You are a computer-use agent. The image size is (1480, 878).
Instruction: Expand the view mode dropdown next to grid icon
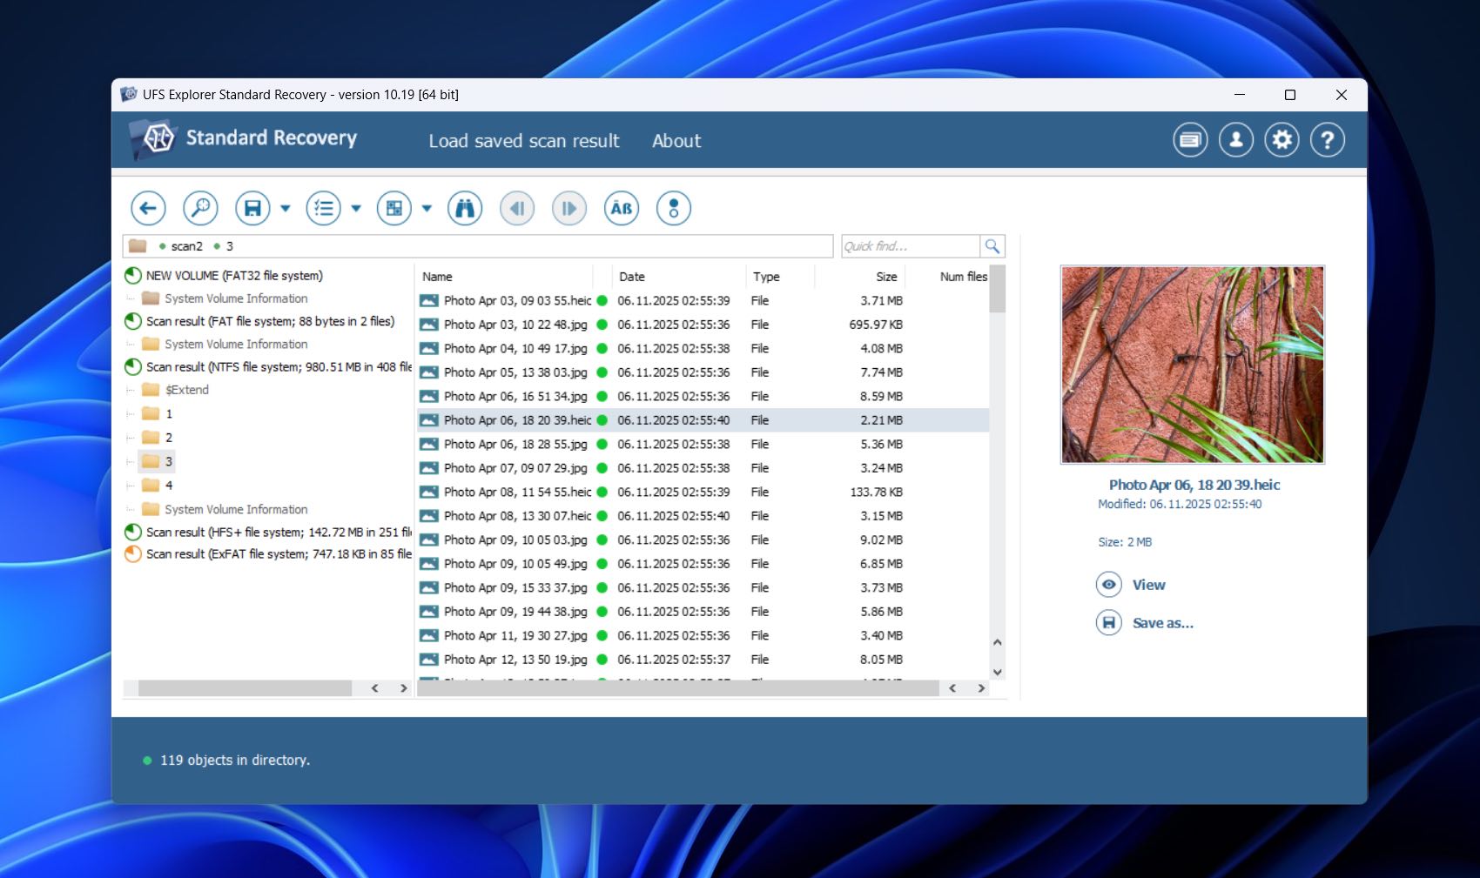click(426, 209)
